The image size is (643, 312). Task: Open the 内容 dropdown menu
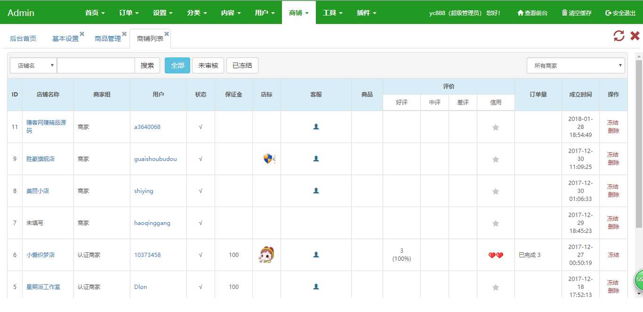tap(231, 13)
